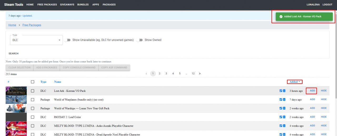Check the box for Lost Ark - Korean VO Pack
Screen dimensions: 337x136
(33, 91)
